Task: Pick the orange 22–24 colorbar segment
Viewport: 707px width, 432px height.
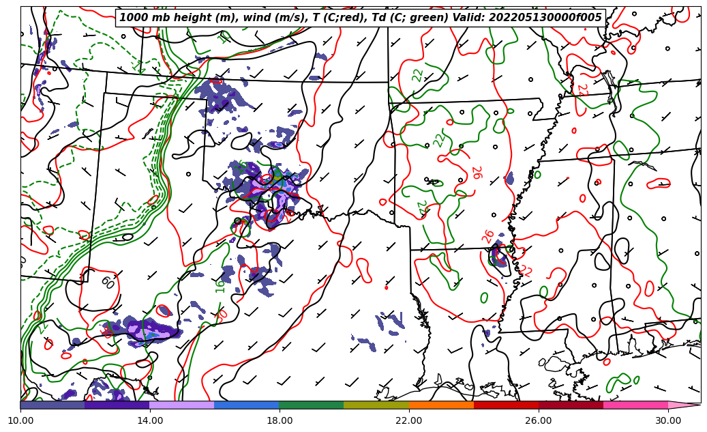Action: (x=441, y=405)
